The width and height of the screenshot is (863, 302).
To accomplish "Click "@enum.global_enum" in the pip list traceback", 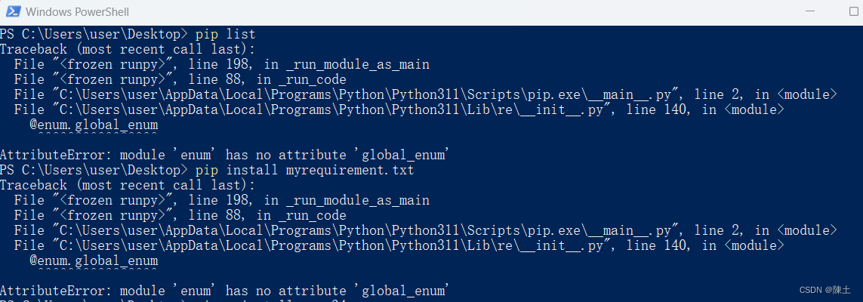I will 94,125.
